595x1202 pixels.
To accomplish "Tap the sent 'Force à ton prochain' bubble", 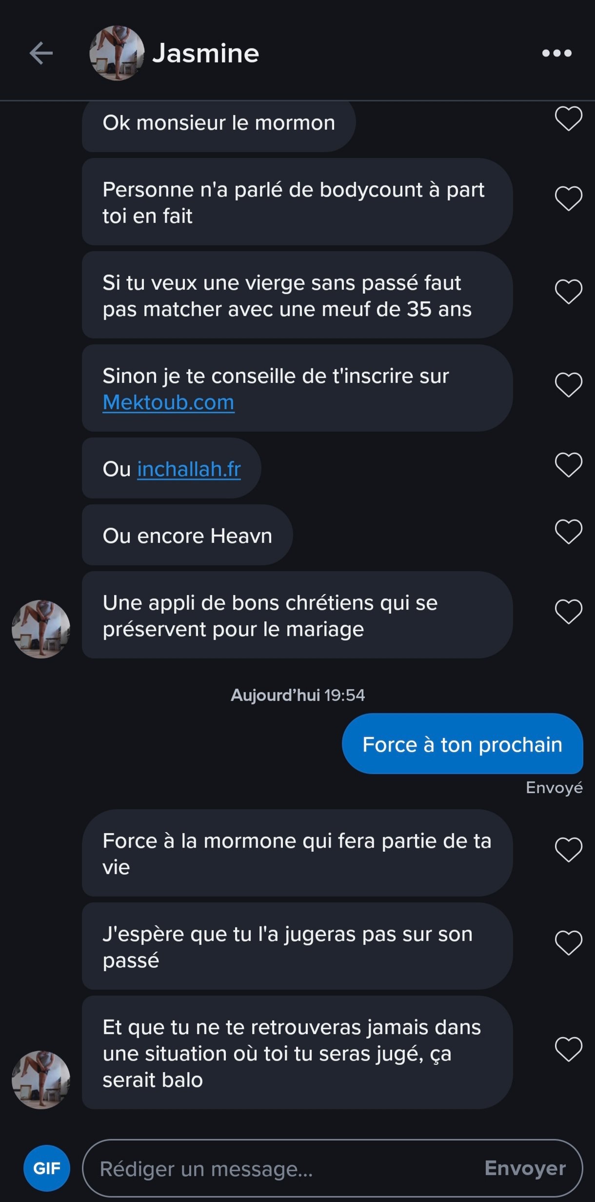I will [462, 744].
